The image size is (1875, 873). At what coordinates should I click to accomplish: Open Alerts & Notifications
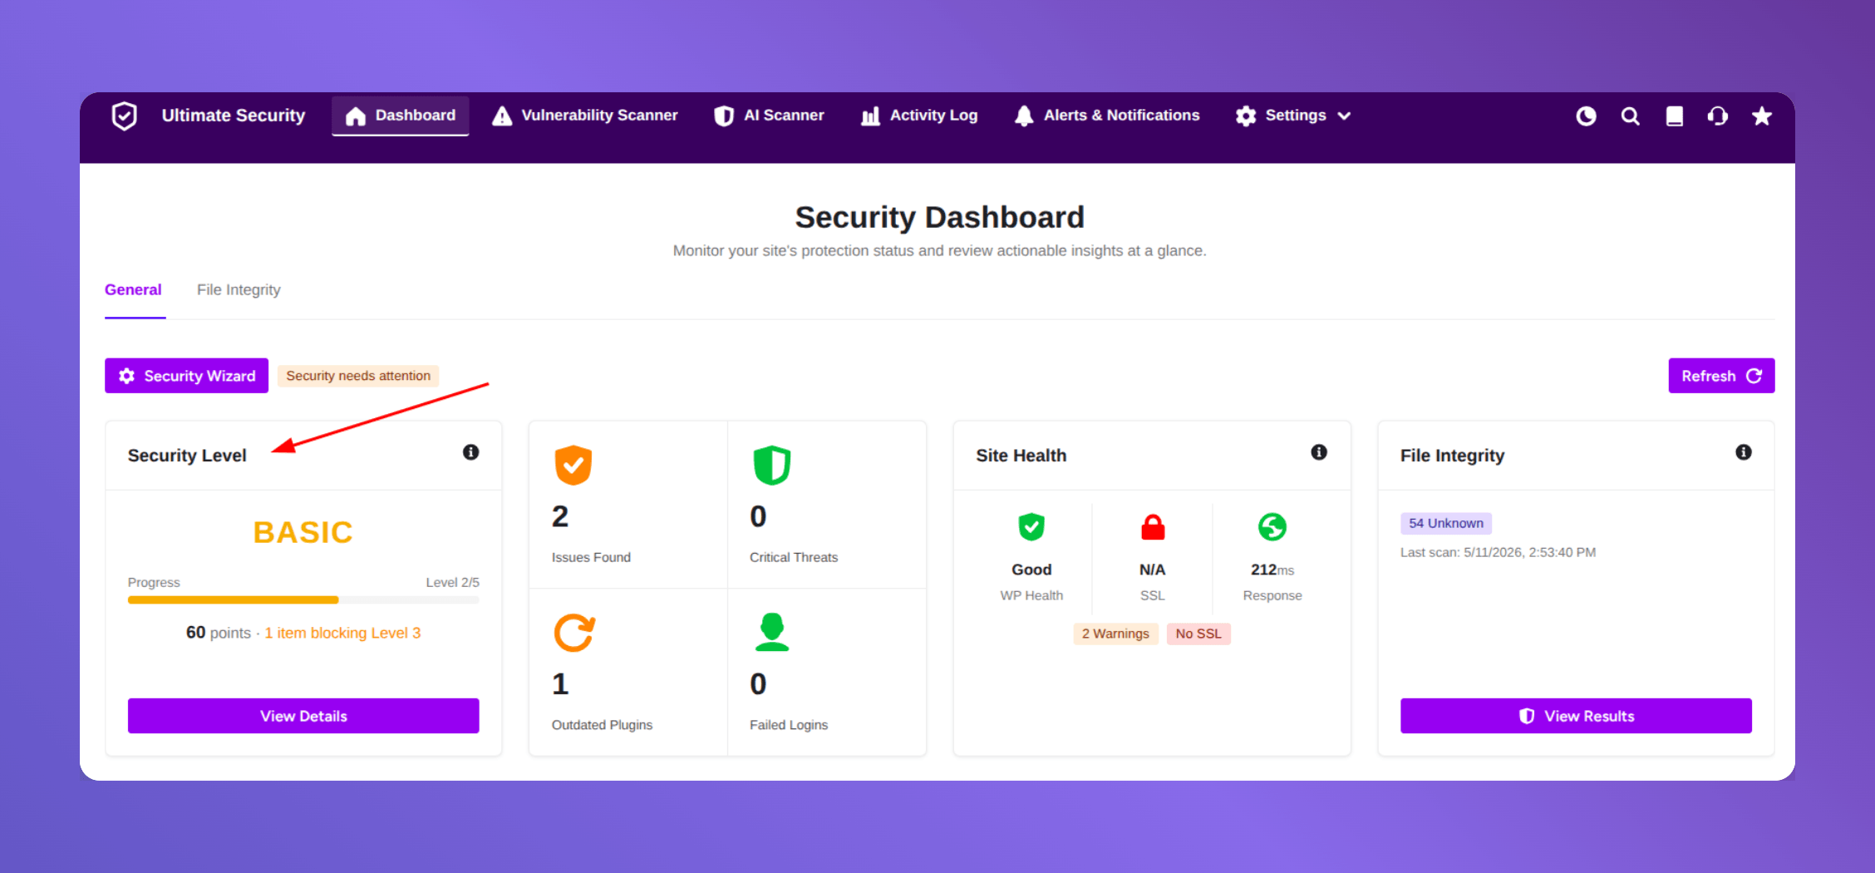[x=1107, y=116]
